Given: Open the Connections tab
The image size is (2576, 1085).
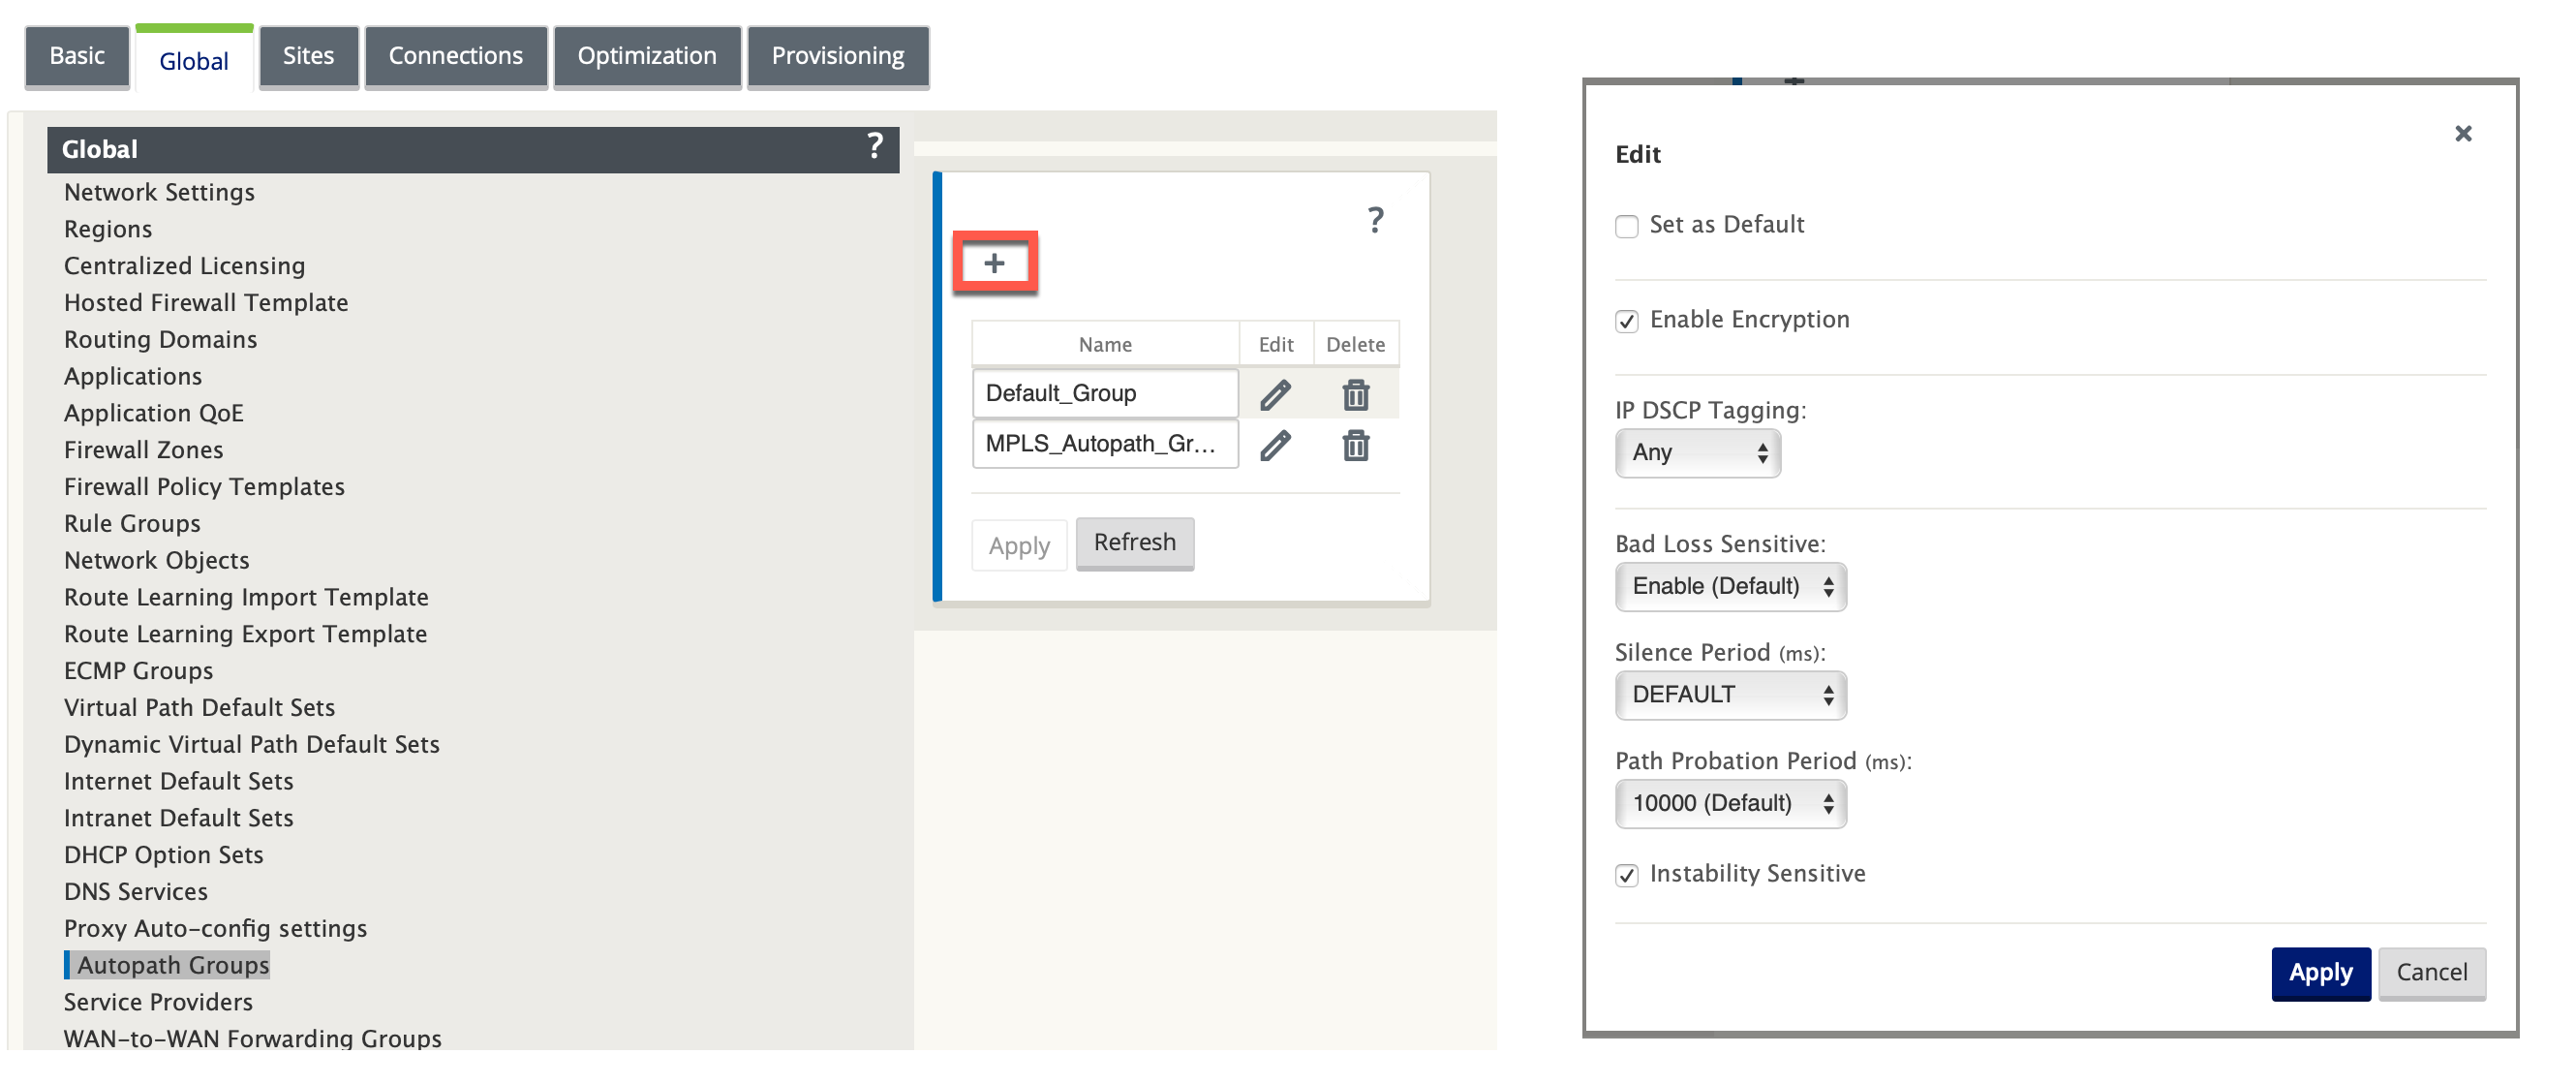Looking at the screenshot, I should (x=455, y=56).
